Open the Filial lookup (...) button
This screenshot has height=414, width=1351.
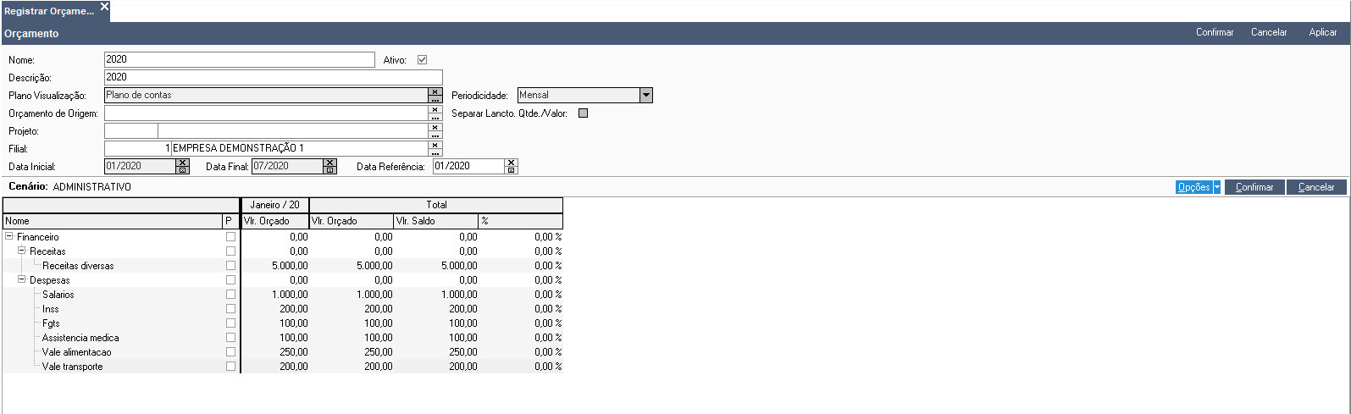coord(435,152)
